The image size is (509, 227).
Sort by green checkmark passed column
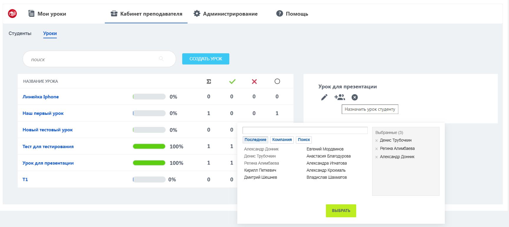232,82
